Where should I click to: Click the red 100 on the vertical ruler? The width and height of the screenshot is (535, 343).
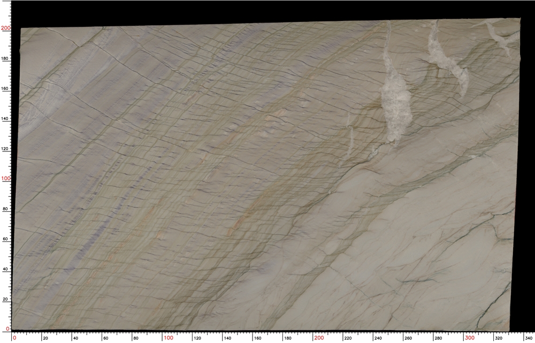(5, 179)
